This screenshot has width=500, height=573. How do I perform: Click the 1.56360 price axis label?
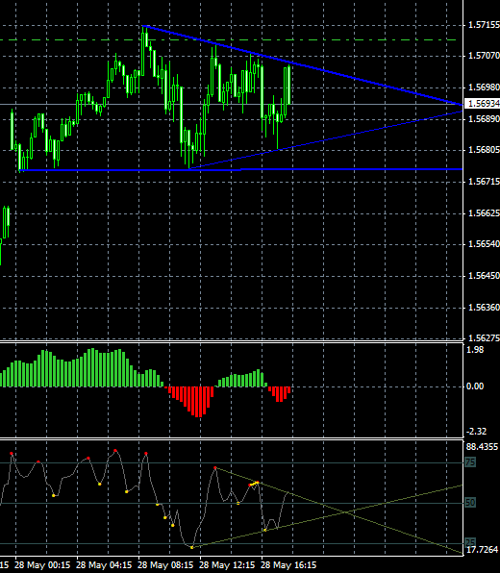484,308
